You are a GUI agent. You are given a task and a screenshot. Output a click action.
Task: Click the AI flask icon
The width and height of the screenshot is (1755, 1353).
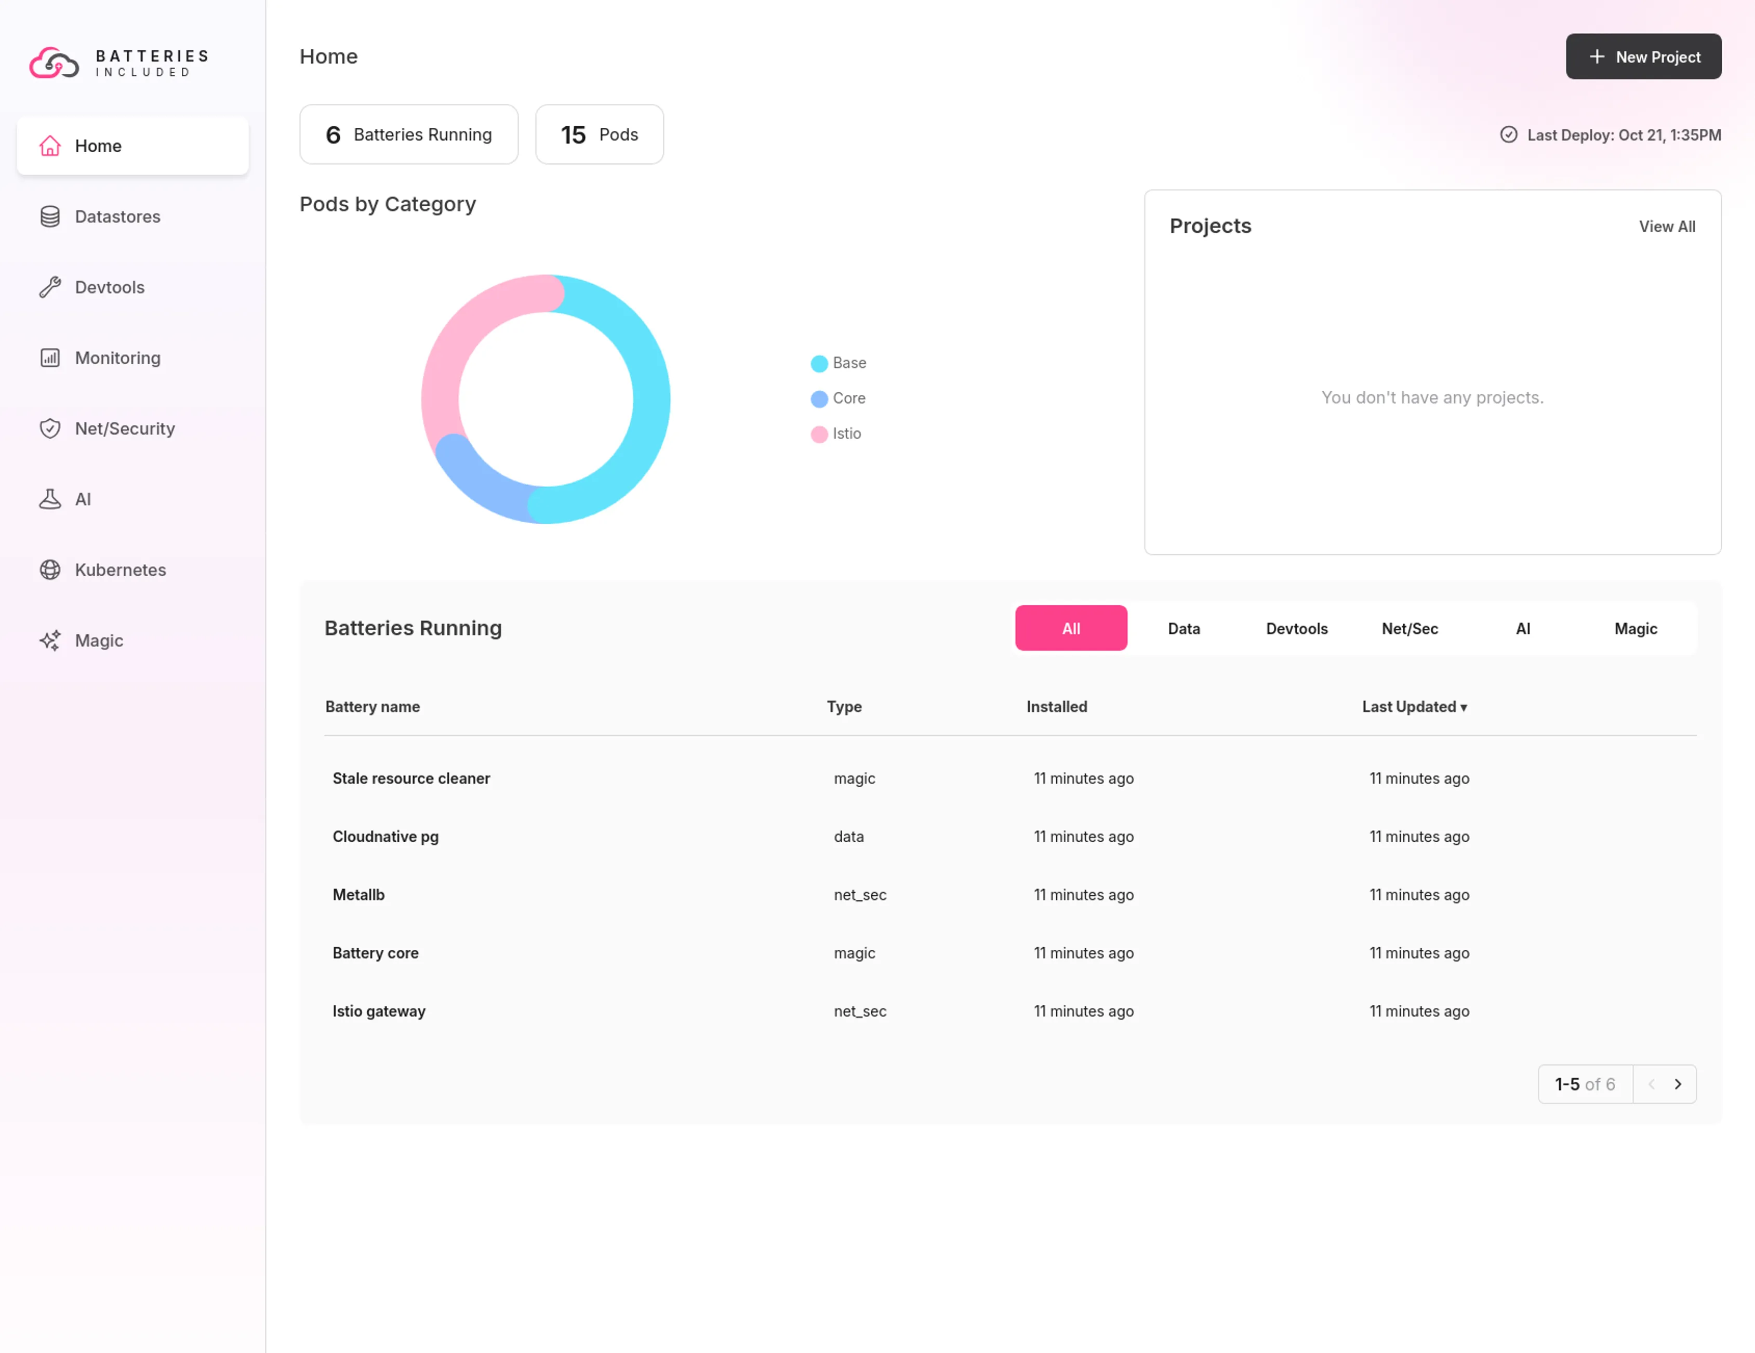(50, 499)
